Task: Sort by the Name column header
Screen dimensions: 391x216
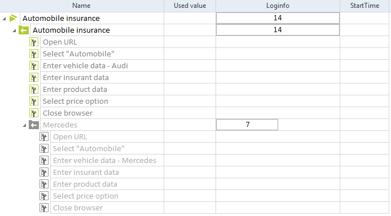Action: pyautogui.click(x=82, y=6)
